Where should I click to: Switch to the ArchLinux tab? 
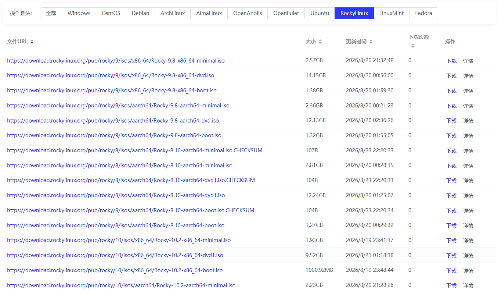(173, 13)
